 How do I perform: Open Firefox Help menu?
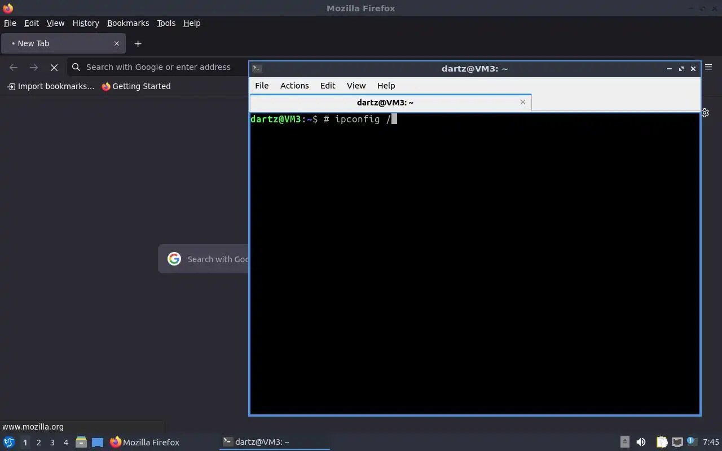(192, 23)
